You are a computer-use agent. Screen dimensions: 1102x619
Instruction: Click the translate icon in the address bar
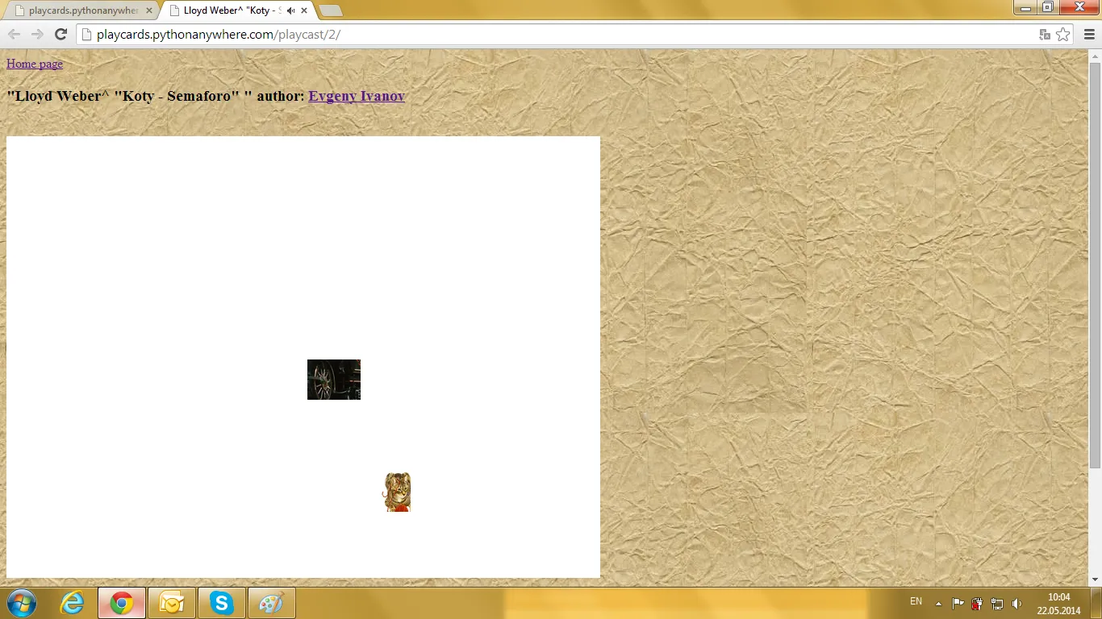coord(1045,34)
